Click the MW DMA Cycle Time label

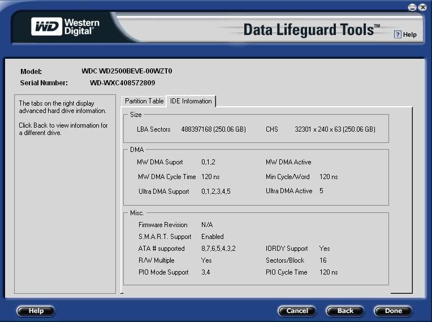pyautogui.click(x=167, y=177)
